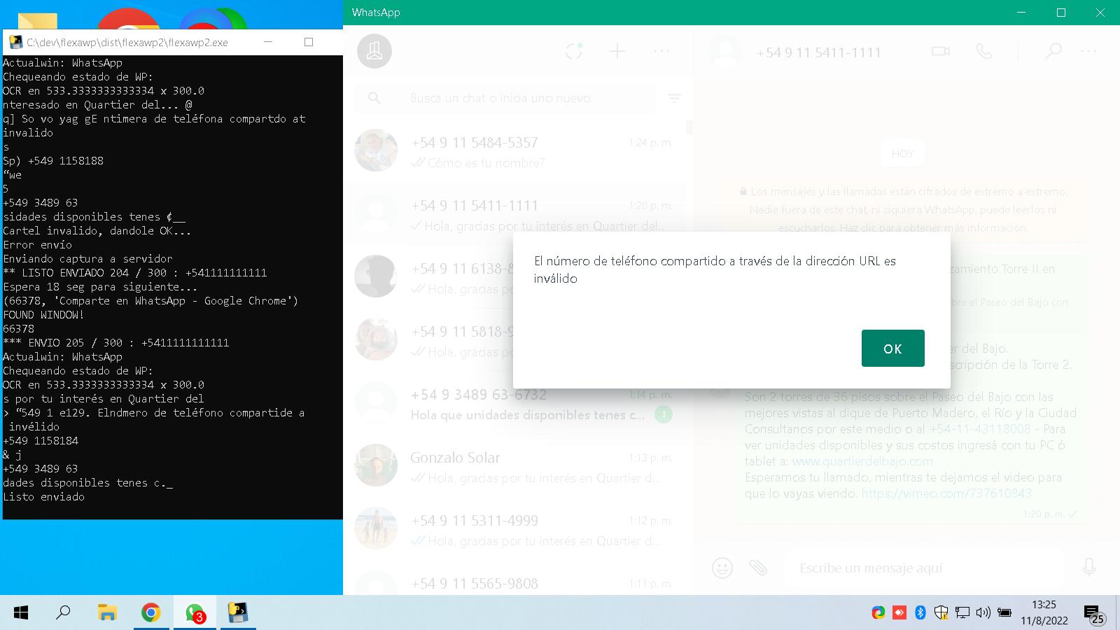Click the 'Escribe un mensaje aquí' message box
The width and height of the screenshot is (1120, 630).
[x=923, y=568]
